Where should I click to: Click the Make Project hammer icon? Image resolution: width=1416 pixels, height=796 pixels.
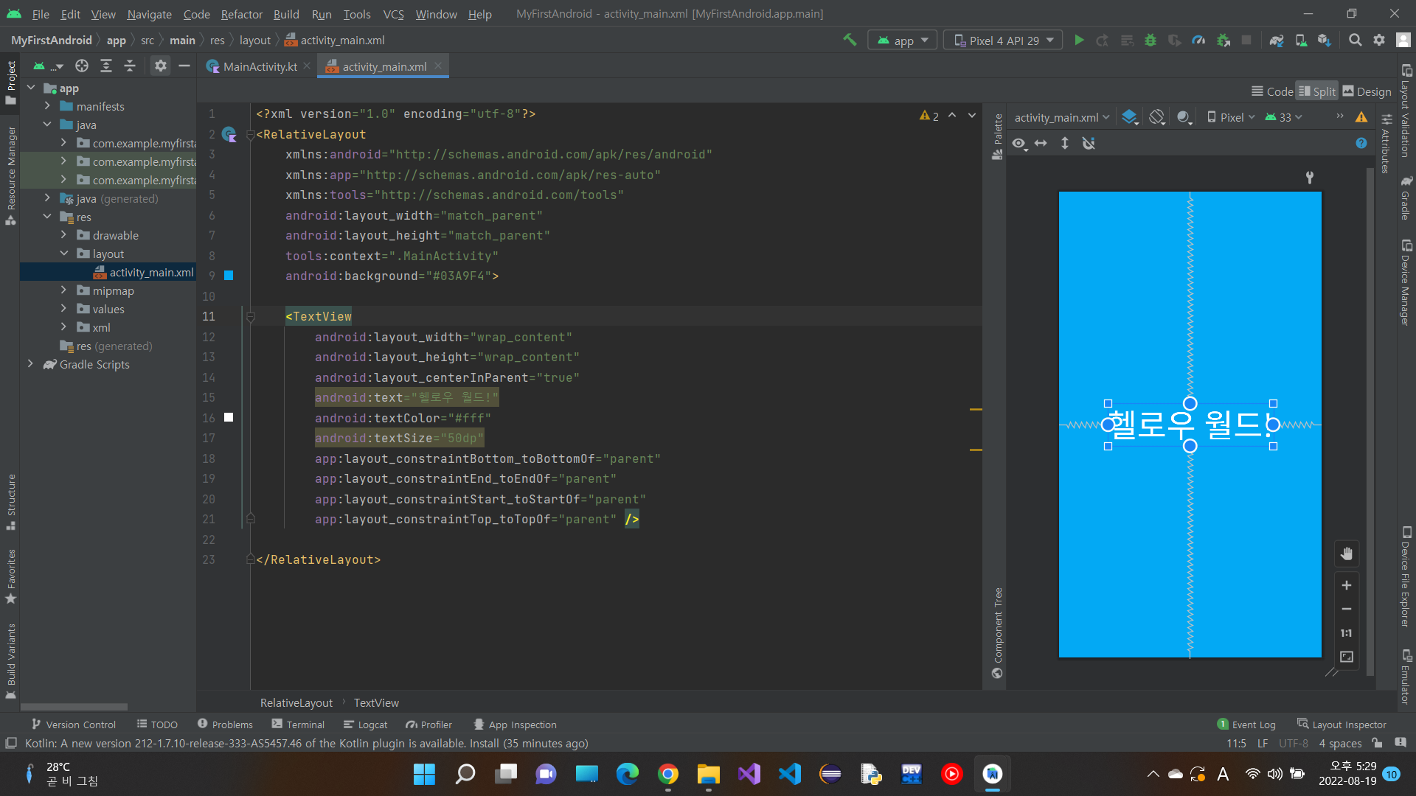click(x=850, y=41)
